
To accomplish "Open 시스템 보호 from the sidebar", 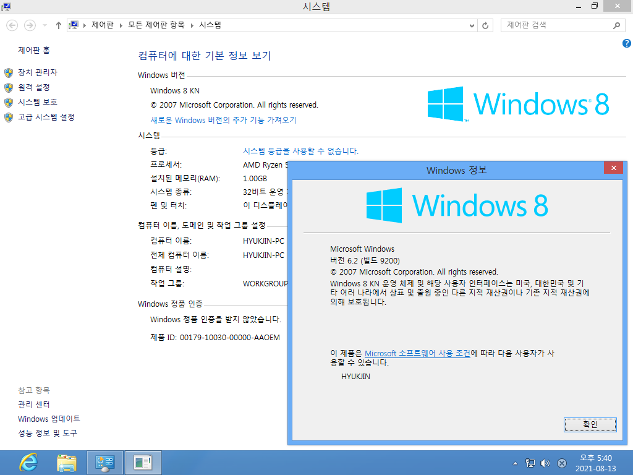I will pos(38,102).
